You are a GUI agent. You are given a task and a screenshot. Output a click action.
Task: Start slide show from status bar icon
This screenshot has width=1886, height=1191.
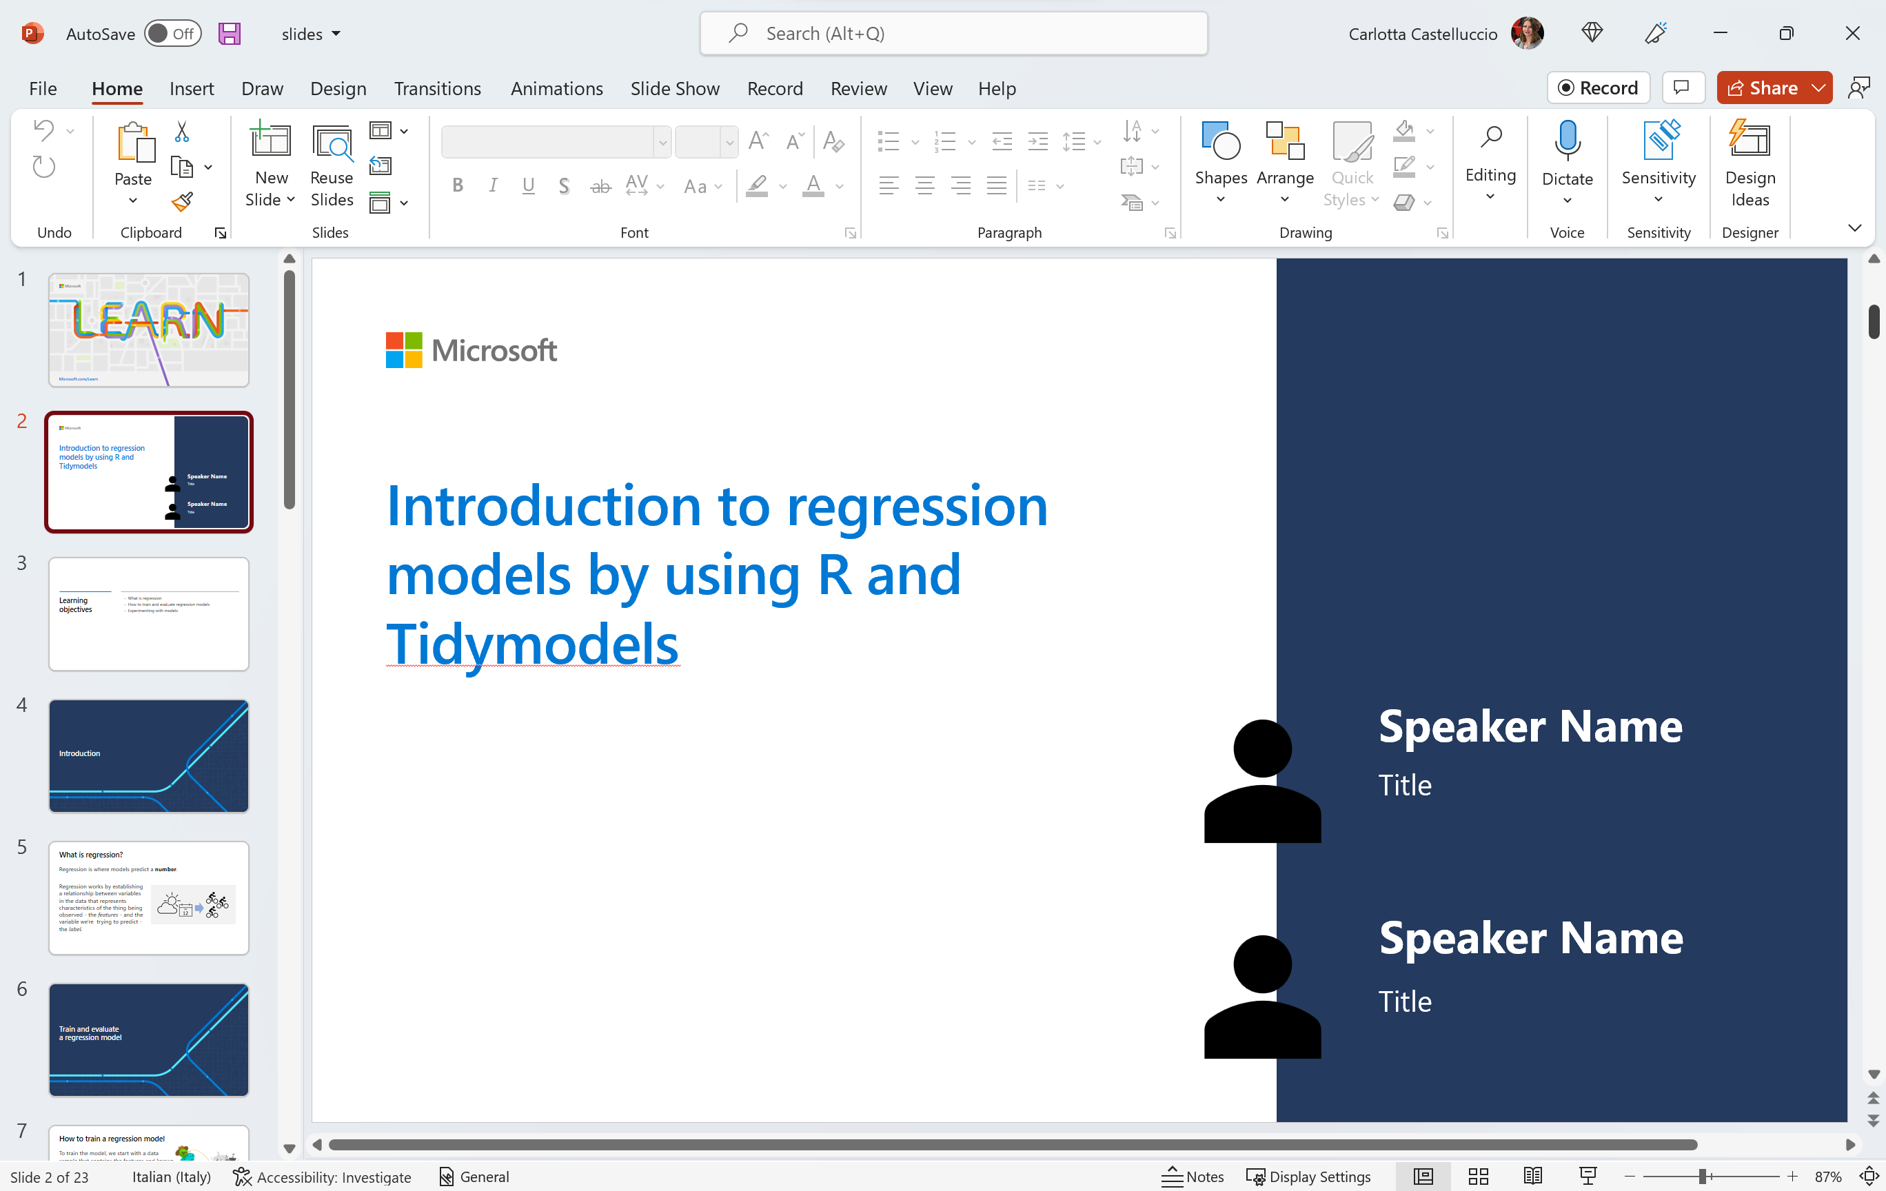[1588, 1176]
